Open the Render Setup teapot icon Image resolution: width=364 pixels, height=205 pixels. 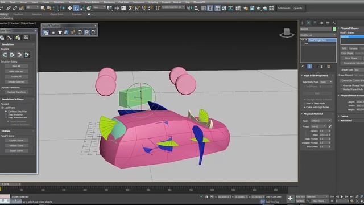pos(245,8)
